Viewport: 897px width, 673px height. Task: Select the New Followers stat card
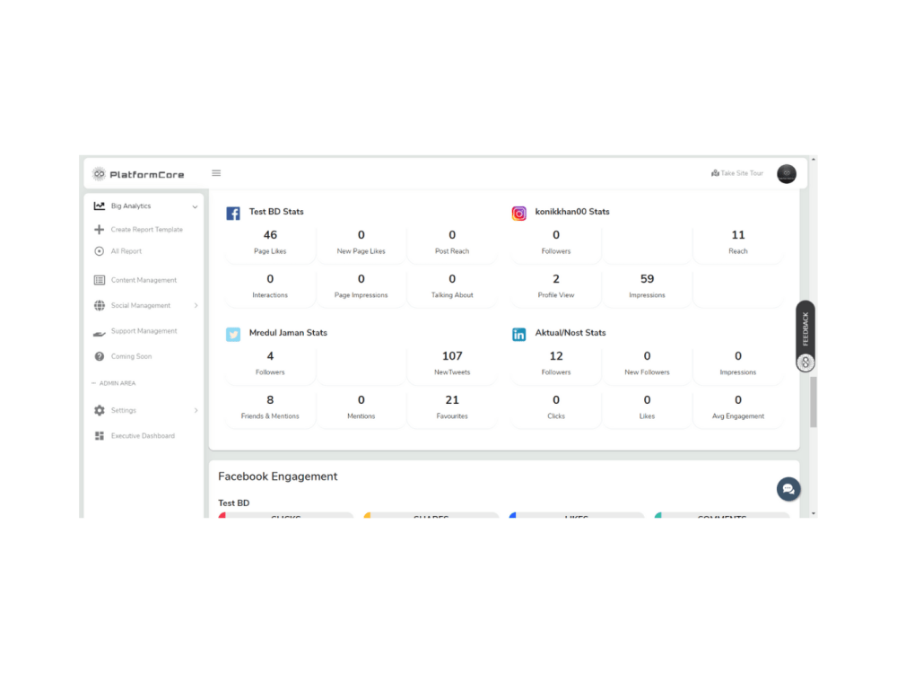[x=647, y=364]
